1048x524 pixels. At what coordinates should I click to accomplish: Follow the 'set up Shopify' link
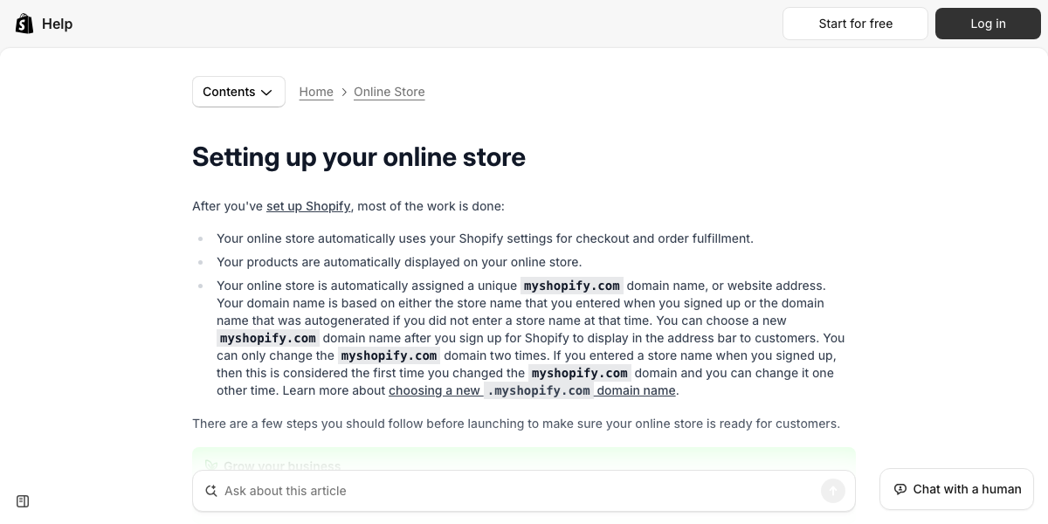click(308, 206)
